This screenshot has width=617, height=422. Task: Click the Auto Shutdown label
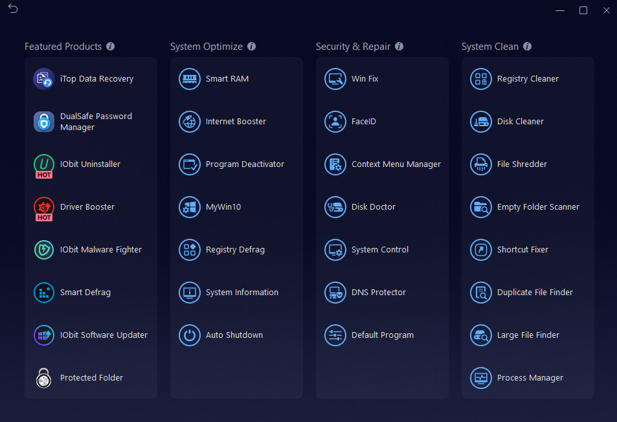pos(234,335)
